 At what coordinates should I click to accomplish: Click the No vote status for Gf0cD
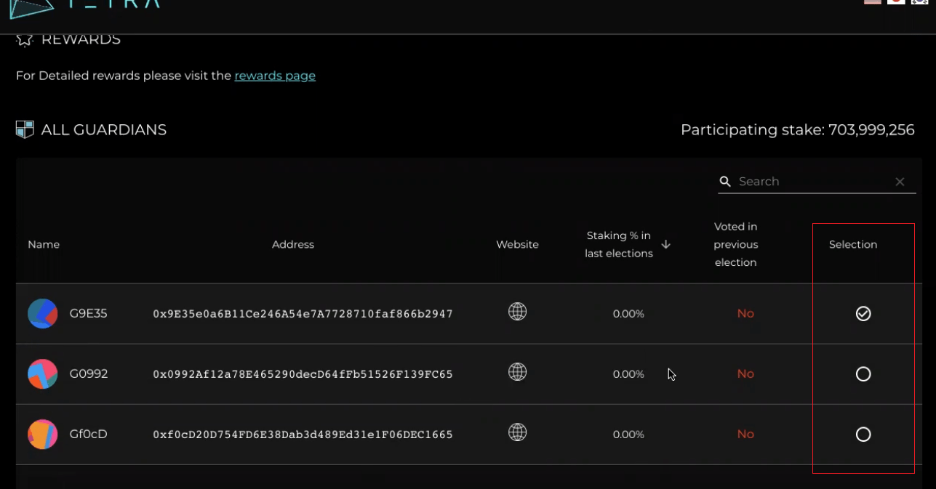point(745,435)
